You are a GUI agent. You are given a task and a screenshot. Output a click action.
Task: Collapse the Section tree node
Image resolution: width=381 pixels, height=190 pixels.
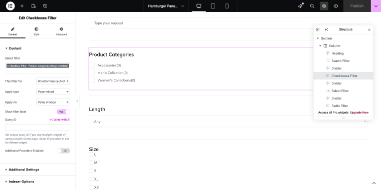[317, 38]
